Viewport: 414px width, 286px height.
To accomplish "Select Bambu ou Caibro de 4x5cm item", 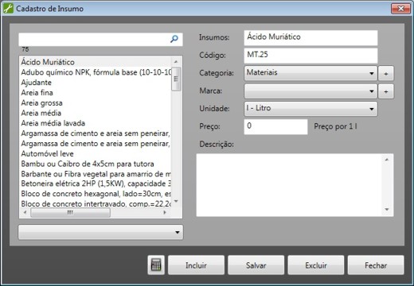I will tap(96, 164).
